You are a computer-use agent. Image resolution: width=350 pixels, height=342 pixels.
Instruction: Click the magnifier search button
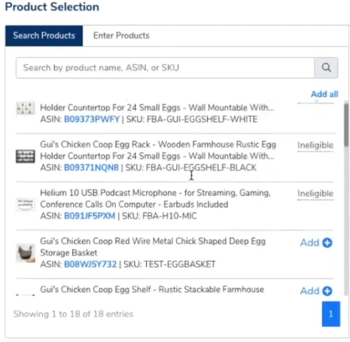pos(326,67)
